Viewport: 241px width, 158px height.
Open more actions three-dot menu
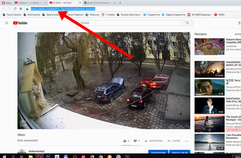coord(187,141)
